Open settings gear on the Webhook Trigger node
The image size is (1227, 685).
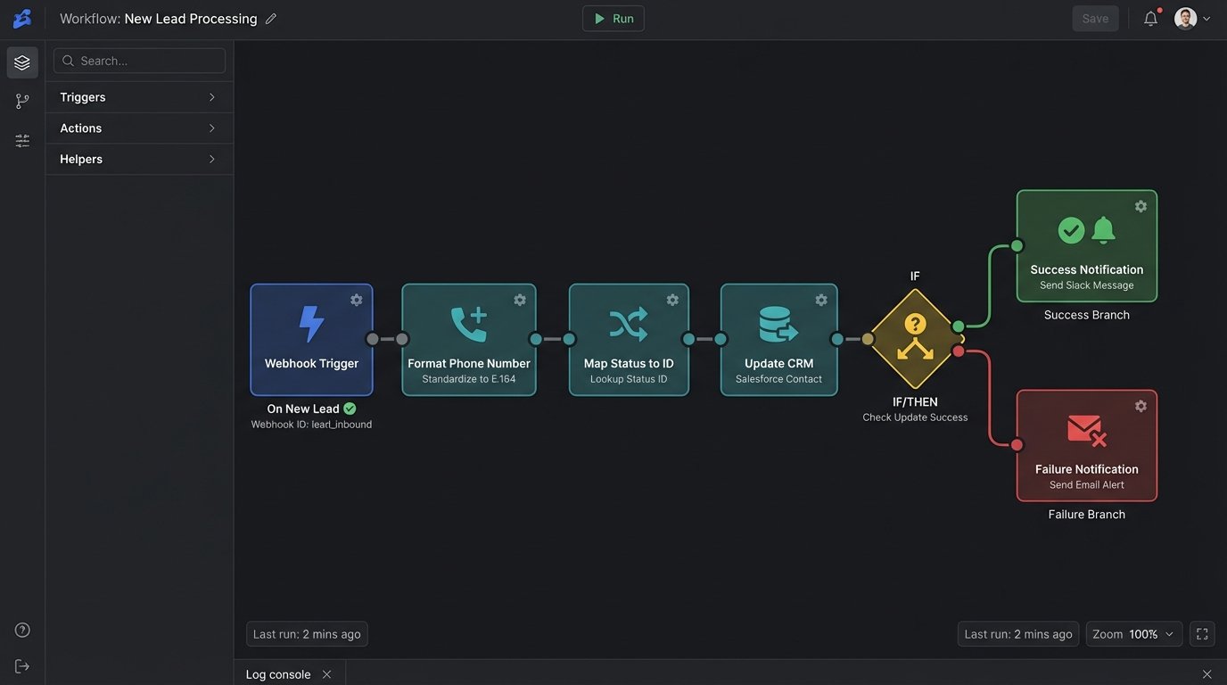[x=354, y=299]
